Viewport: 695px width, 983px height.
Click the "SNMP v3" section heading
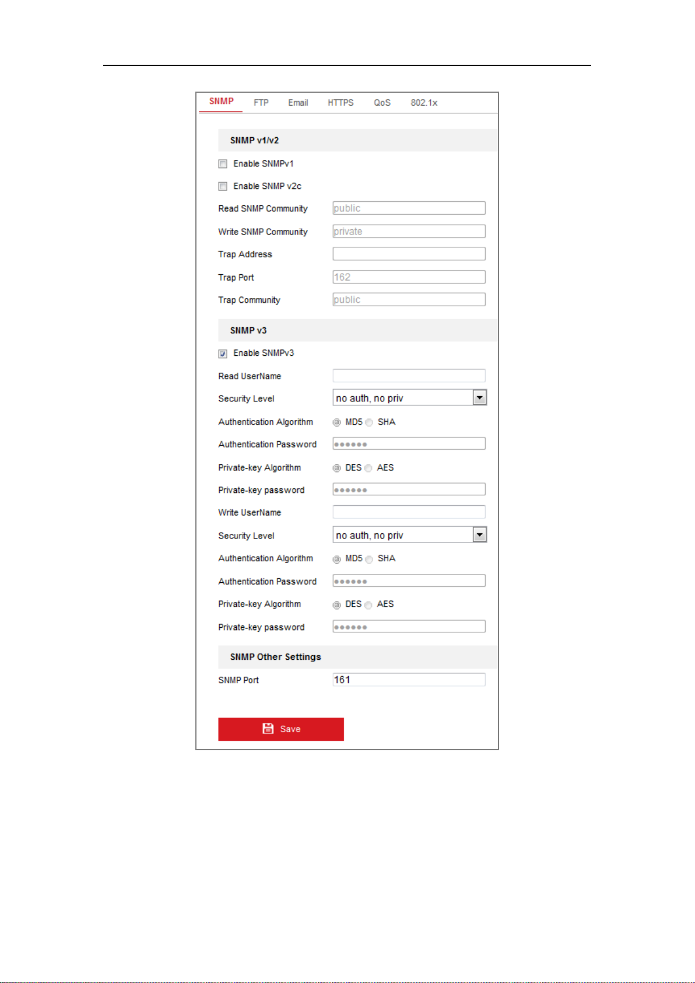pos(248,331)
